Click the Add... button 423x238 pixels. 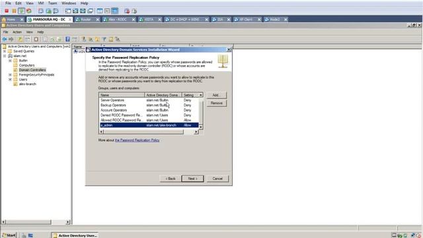pos(217,95)
